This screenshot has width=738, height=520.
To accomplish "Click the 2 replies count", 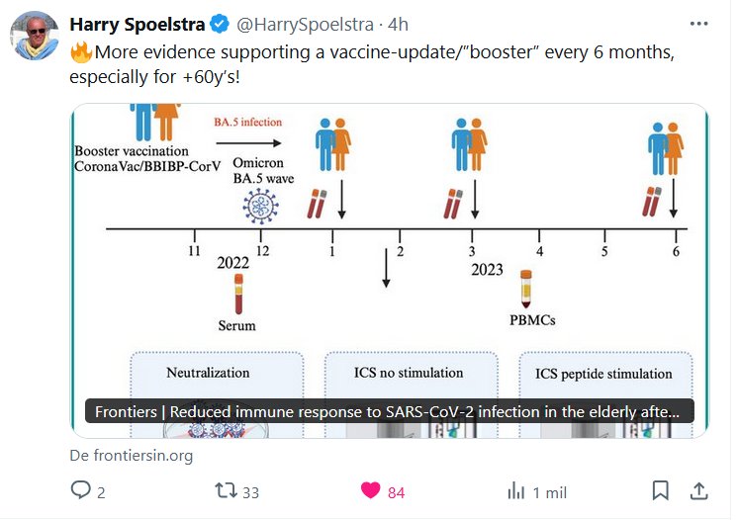I will pos(101,491).
